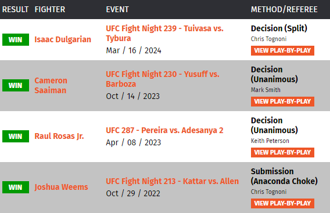Open UFC 287 Pereira vs. Adesanya 2

164,130
